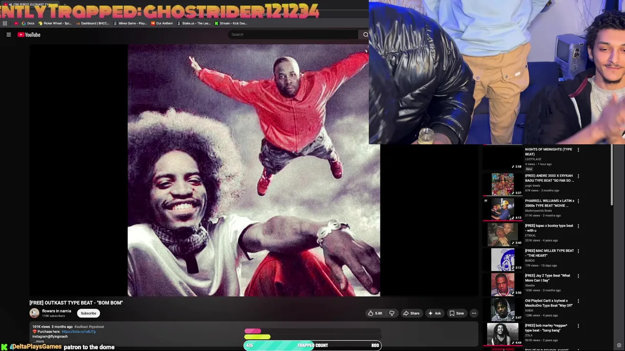625x351 pixels.
Task: Subscribe to flowers in narnia
Action: pyautogui.click(x=88, y=313)
